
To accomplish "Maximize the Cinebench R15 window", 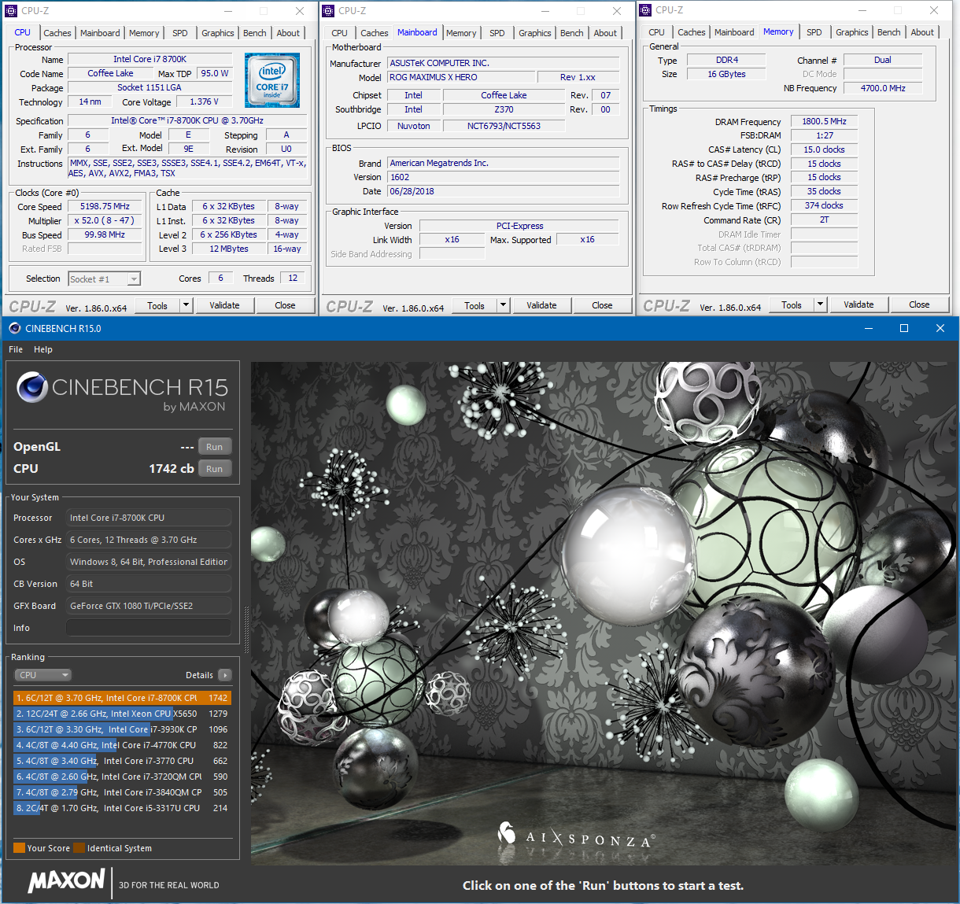I will (x=904, y=328).
